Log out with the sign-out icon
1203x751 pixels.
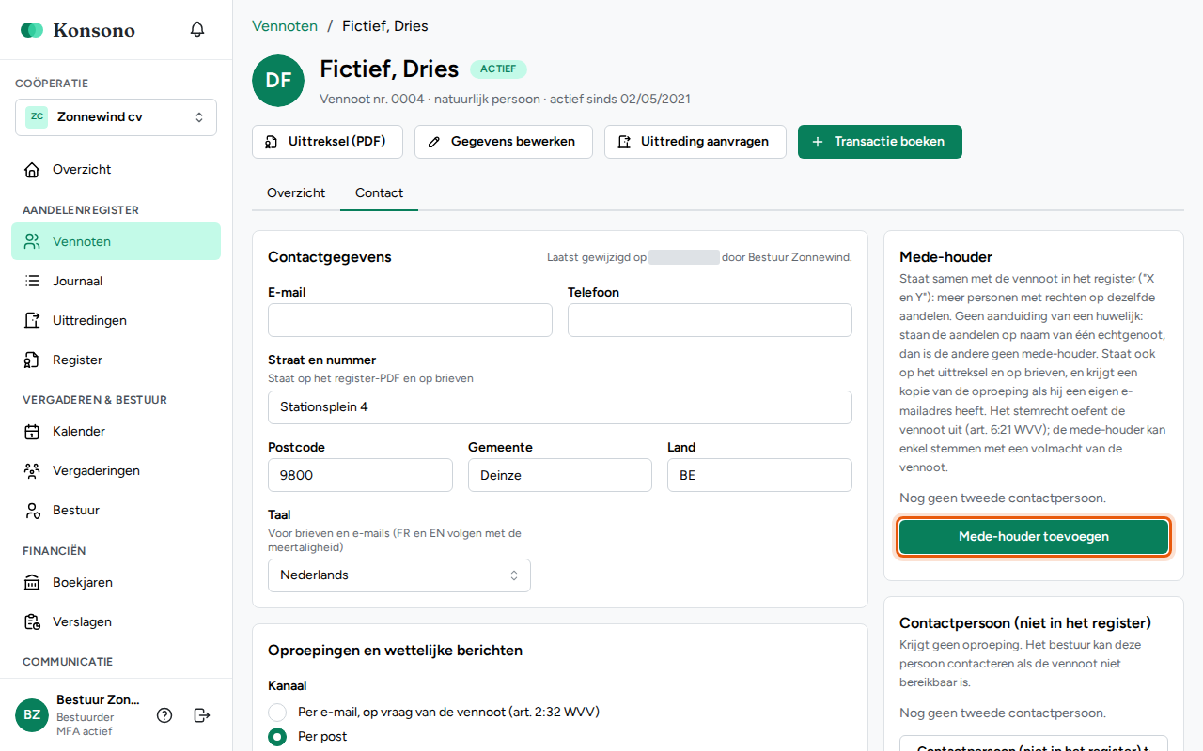pyautogui.click(x=202, y=715)
